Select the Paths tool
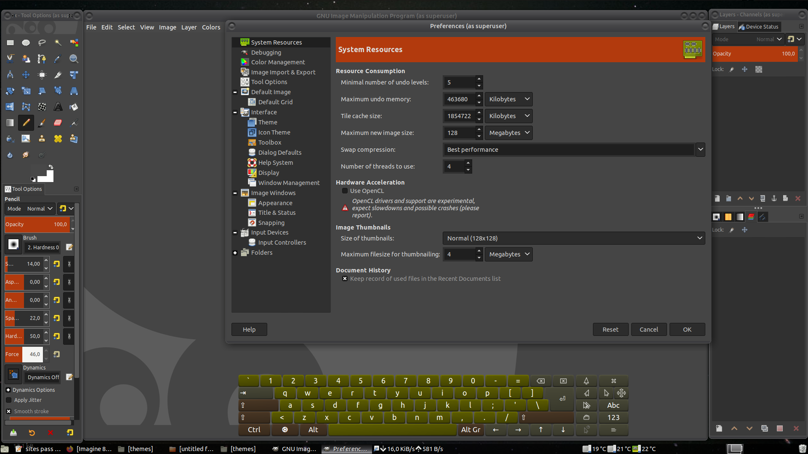Screen dimensions: 808x454 tap(42, 58)
